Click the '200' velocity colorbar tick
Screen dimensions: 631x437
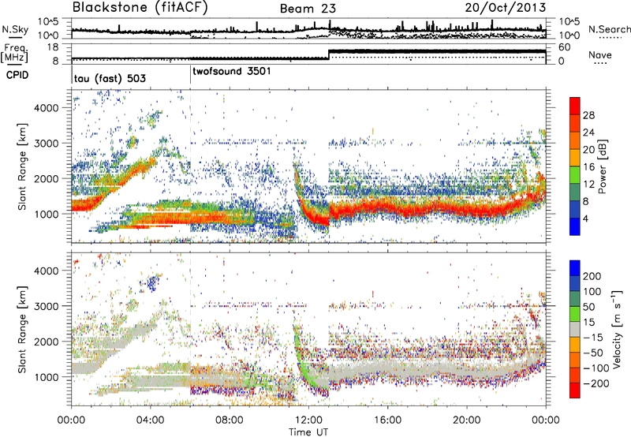(592, 276)
